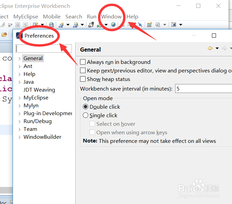232x204 pixels.
Task: Click the crossed-out blue circle toolbar icon
Action: click(x=140, y=25)
